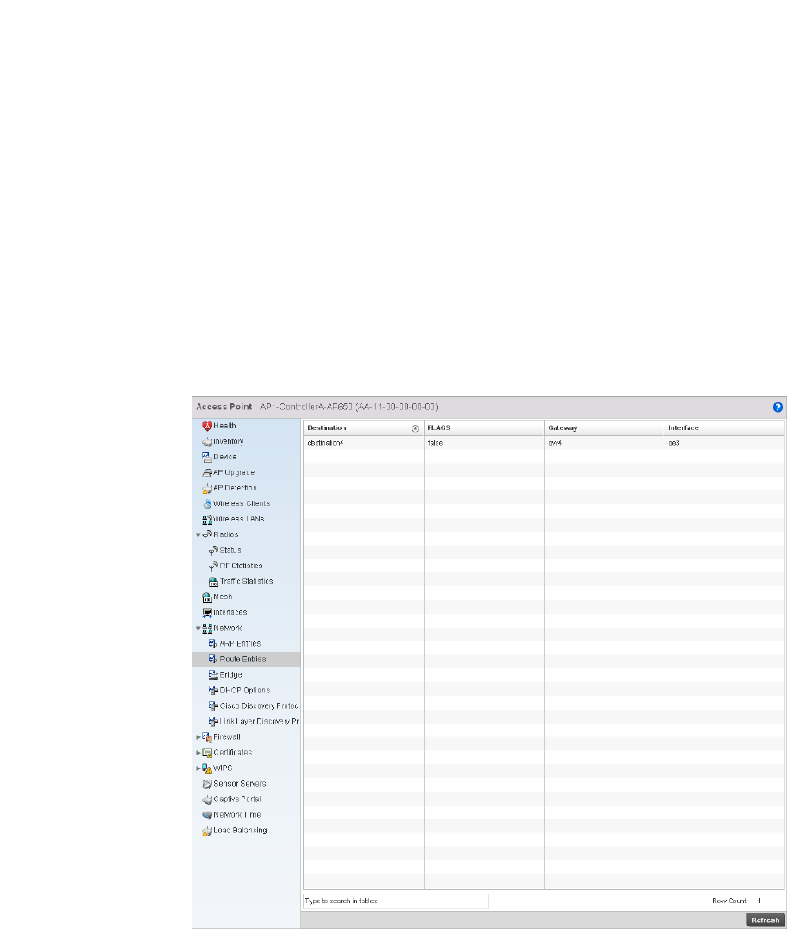
Task: Click the DHCP Options icon
Action: [213, 691]
